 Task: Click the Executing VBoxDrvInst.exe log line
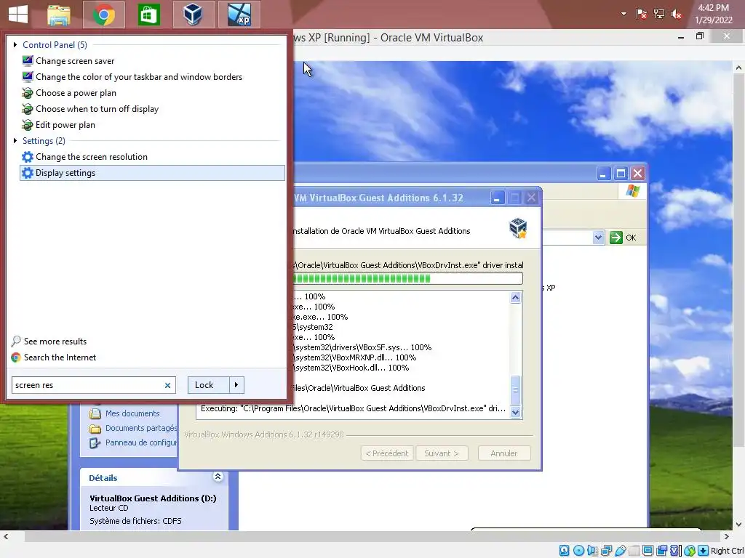pos(354,408)
